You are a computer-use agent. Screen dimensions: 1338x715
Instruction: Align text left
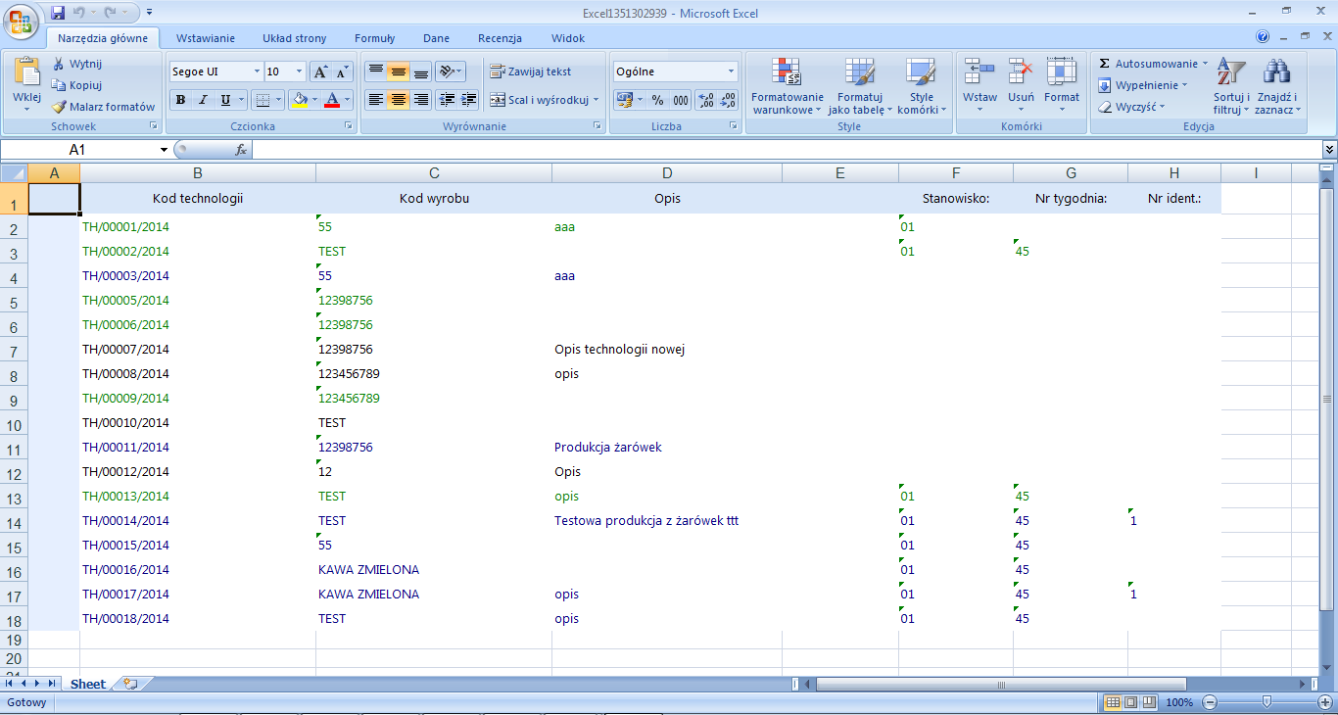click(x=375, y=100)
